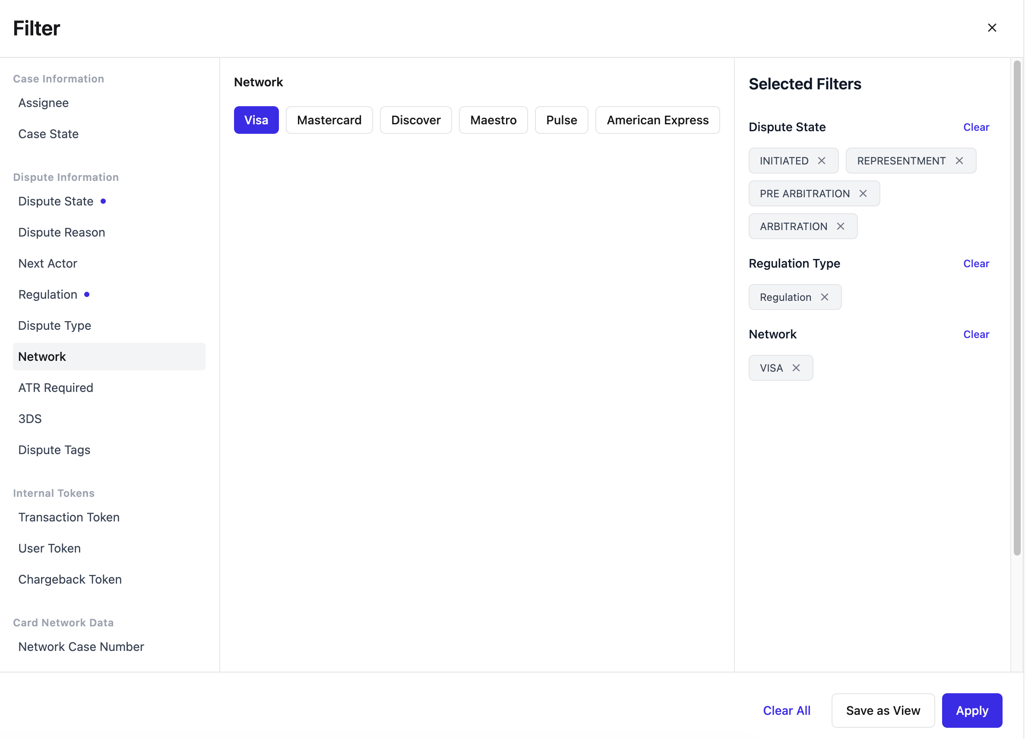Toggle the Mastercard network option

(x=329, y=120)
